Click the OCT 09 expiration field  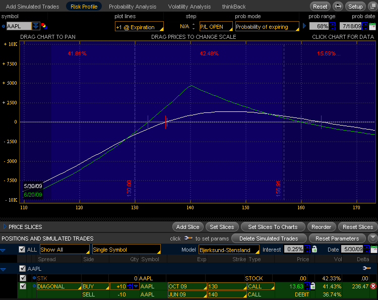186,286
